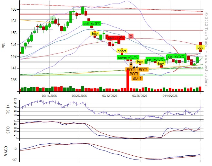
Task: Select the yellow 'short' signal marker
Action: (x=122, y=51)
